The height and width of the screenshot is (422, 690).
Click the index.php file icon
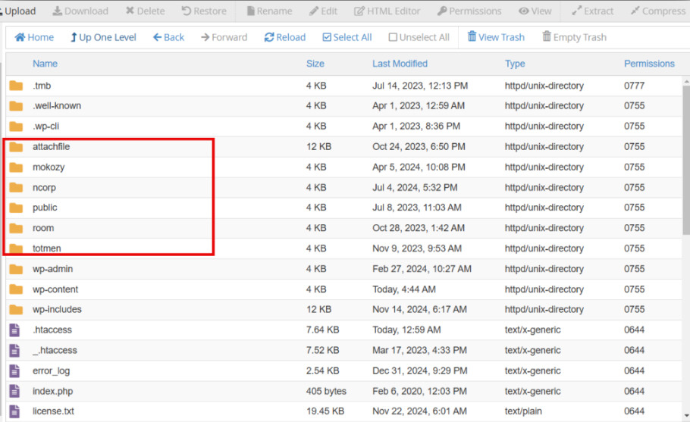(14, 391)
